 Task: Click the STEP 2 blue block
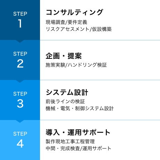(20, 60)
